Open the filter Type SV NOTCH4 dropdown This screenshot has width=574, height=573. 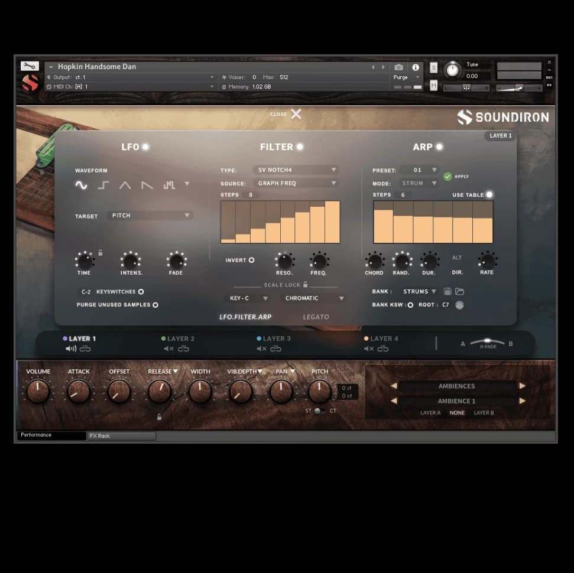(296, 170)
